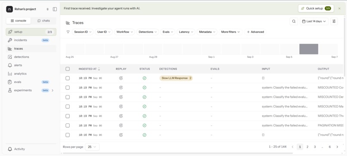This screenshot has width=347, height=156.
Task: Open the Evals filter dropdown
Action: 168,32
